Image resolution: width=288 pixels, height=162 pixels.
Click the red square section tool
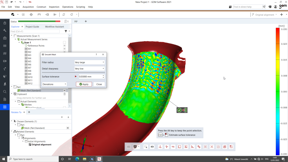tap(180, 147)
